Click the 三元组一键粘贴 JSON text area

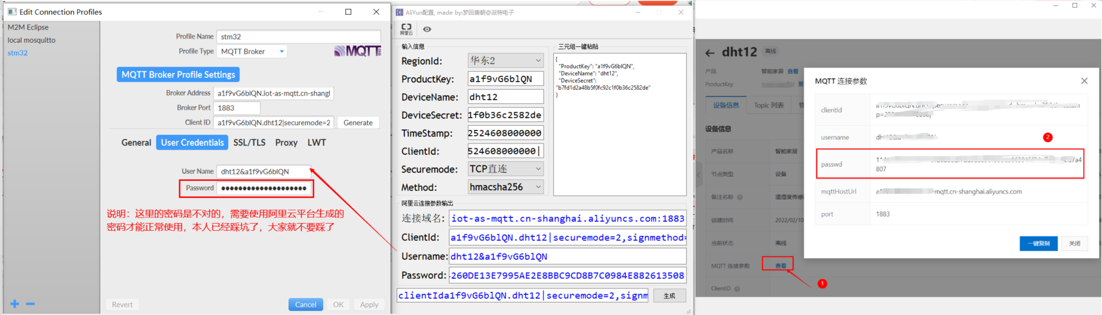620,125
